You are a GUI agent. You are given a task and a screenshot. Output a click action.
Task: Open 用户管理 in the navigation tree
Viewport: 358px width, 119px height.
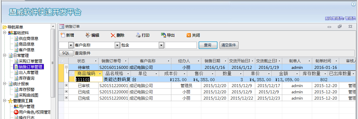pos(27,106)
